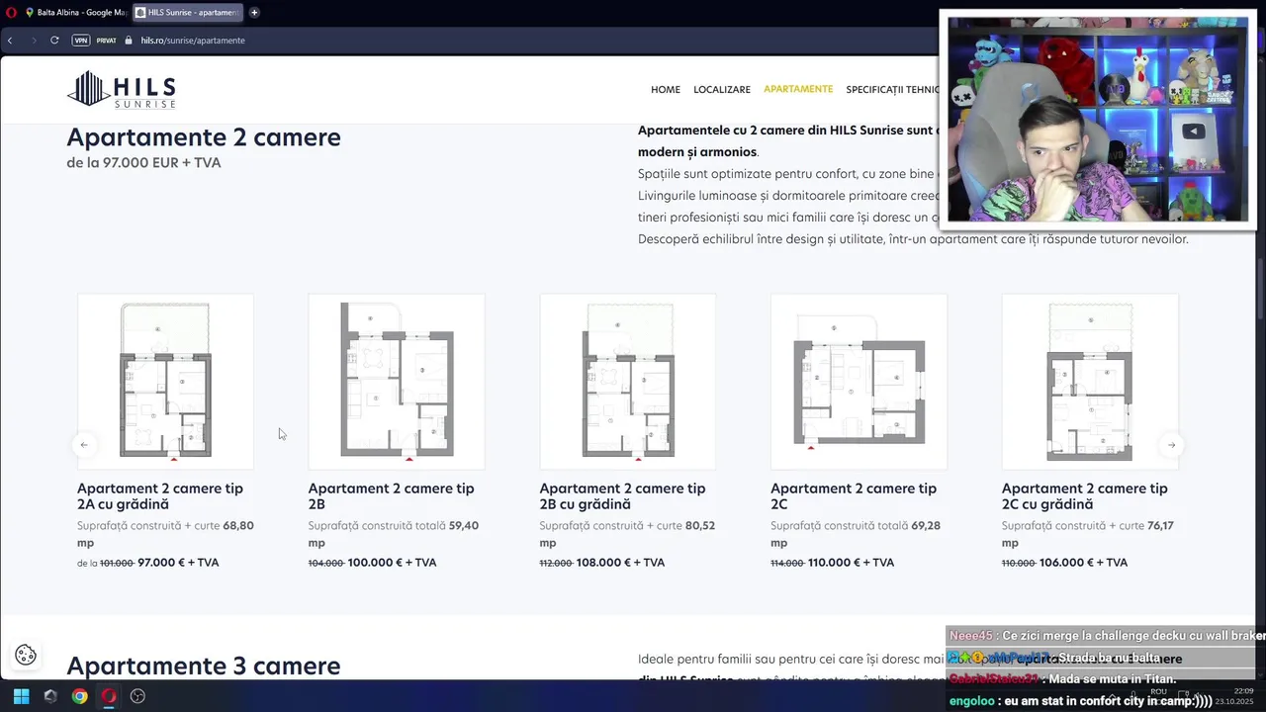The height and width of the screenshot is (712, 1266).
Task: Click the Apartamente 3 camere heading
Action: 204,666
